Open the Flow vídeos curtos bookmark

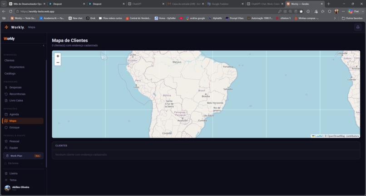[110, 18]
